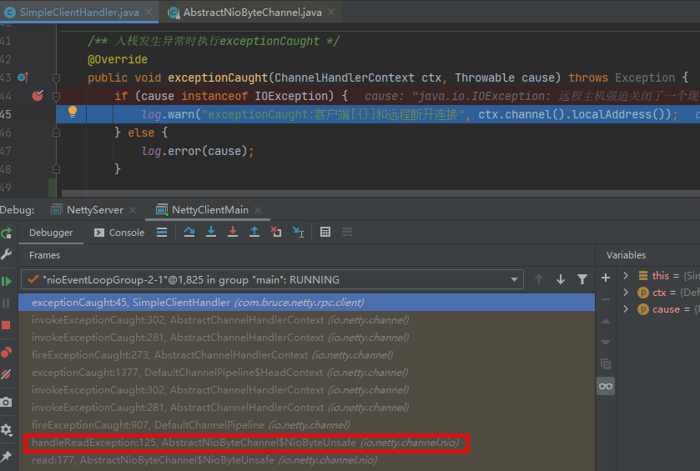Viewport: 700px width, 471px height.
Task: Select frame fireExceptionCaught:907, DefaultChannelPipeline
Action: coord(307,425)
